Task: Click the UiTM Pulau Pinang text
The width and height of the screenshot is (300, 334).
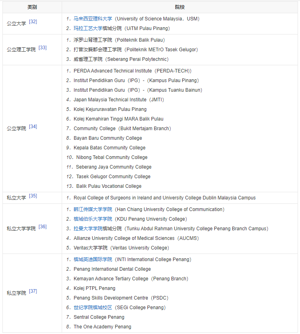Action: pyautogui.click(x=147, y=28)
